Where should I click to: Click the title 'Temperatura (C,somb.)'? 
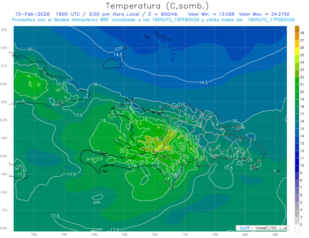coord(157,6)
